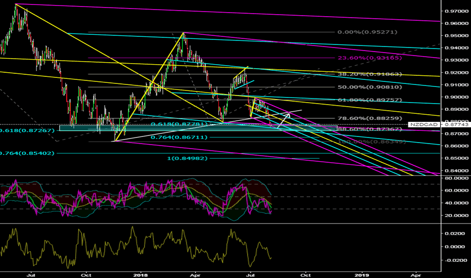The image size is (471, 278).
Task: Click the -0.0200 momentum axis value
Action: tap(456, 260)
